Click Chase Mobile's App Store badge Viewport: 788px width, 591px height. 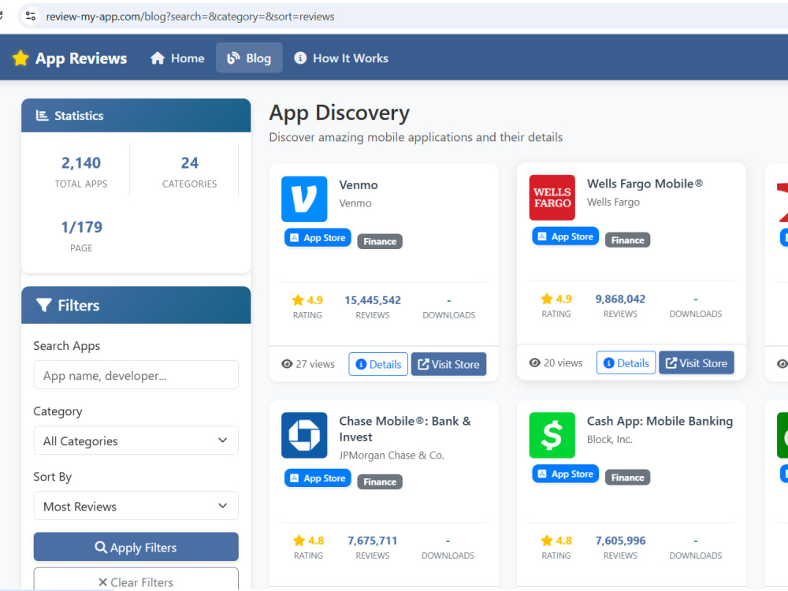318,478
